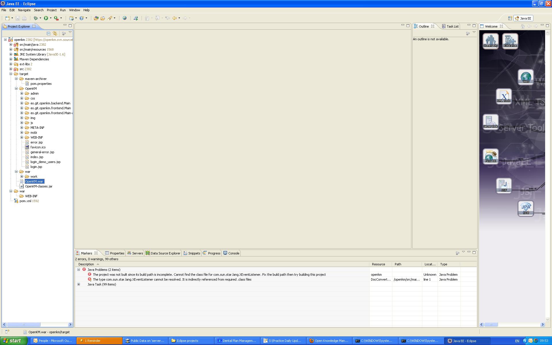552x345 pixels.
Task: Expand the Java Task (99 items) group
Action: (x=78, y=284)
